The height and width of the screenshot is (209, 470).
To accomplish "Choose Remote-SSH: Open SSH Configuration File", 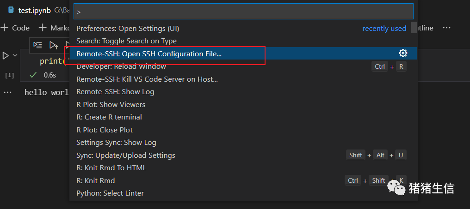I will [x=243, y=54].
